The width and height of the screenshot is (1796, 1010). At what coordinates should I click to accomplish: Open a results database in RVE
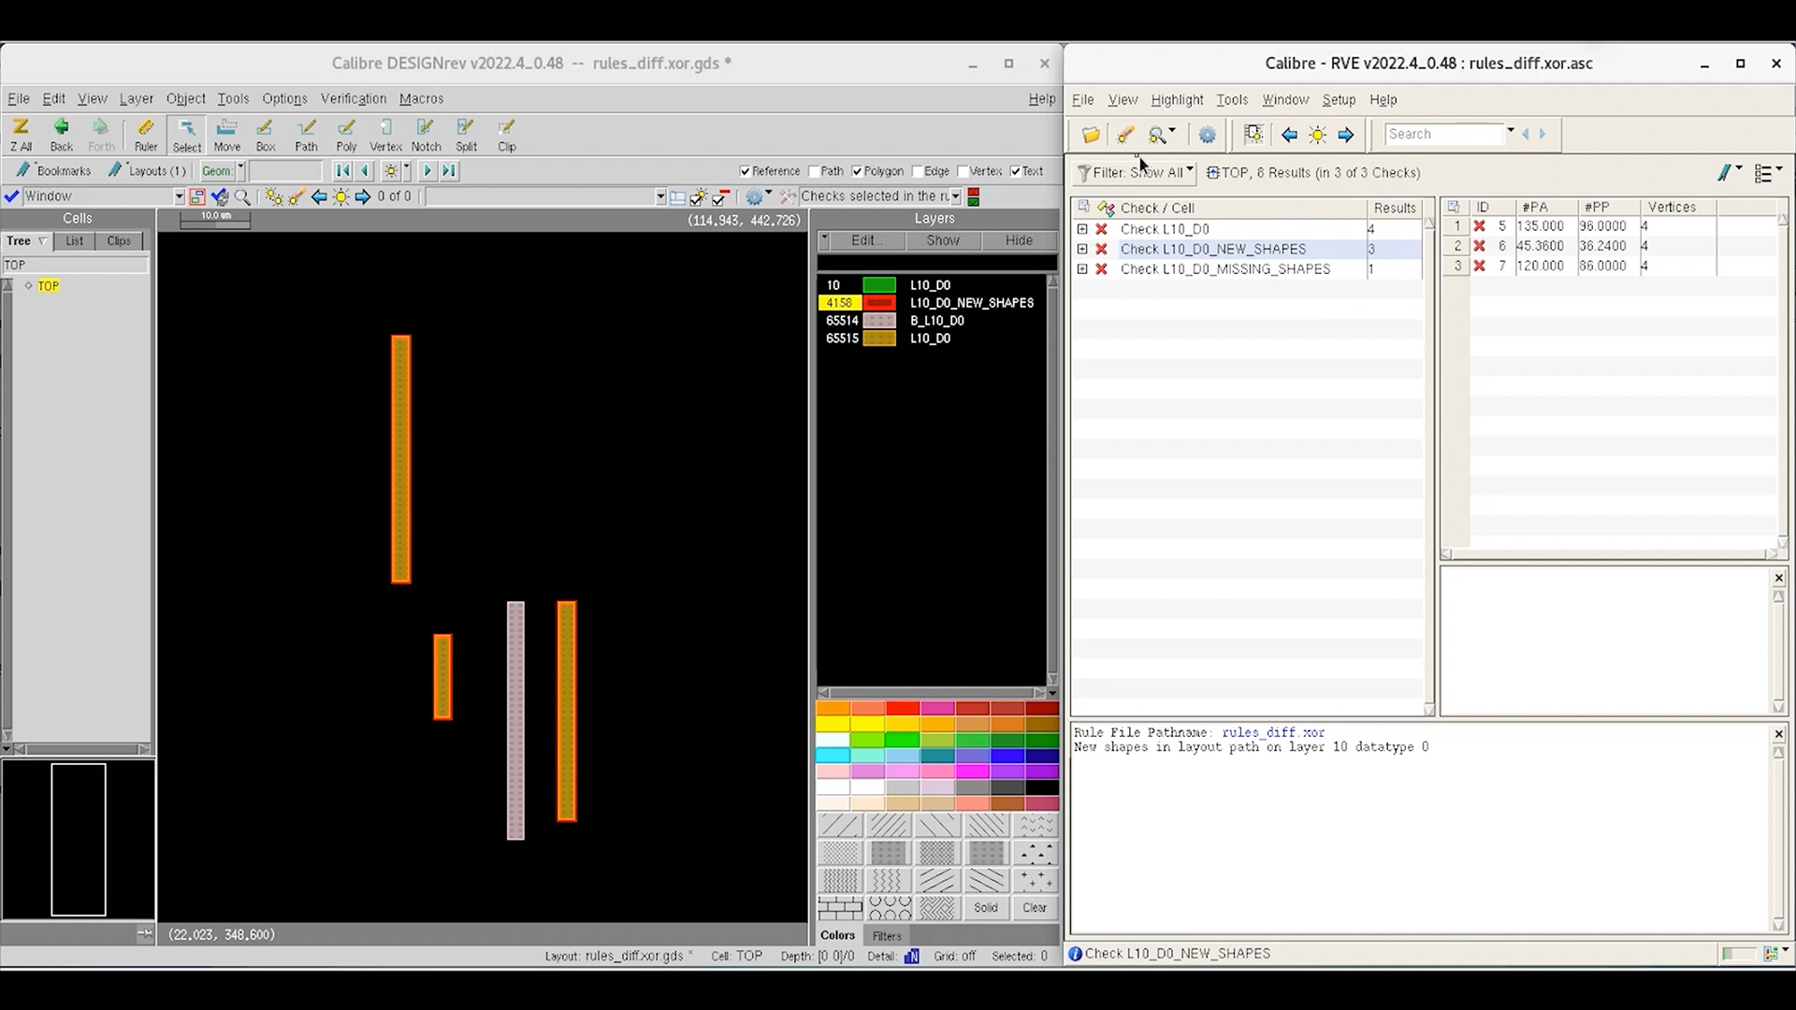pos(1091,135)
